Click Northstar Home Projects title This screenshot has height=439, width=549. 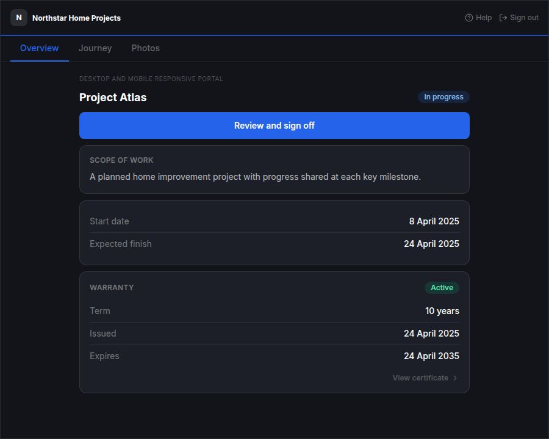click(77, 18)
